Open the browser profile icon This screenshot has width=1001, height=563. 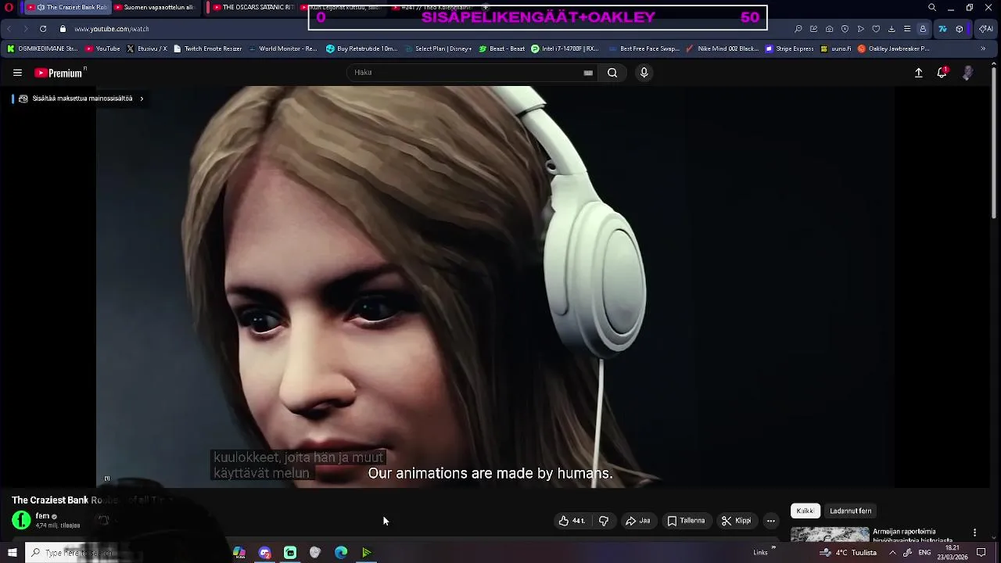(x=923, y=29)
